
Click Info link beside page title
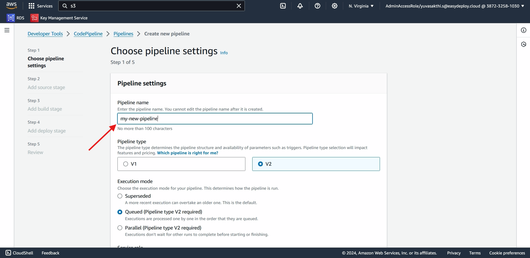coord(224,53)
